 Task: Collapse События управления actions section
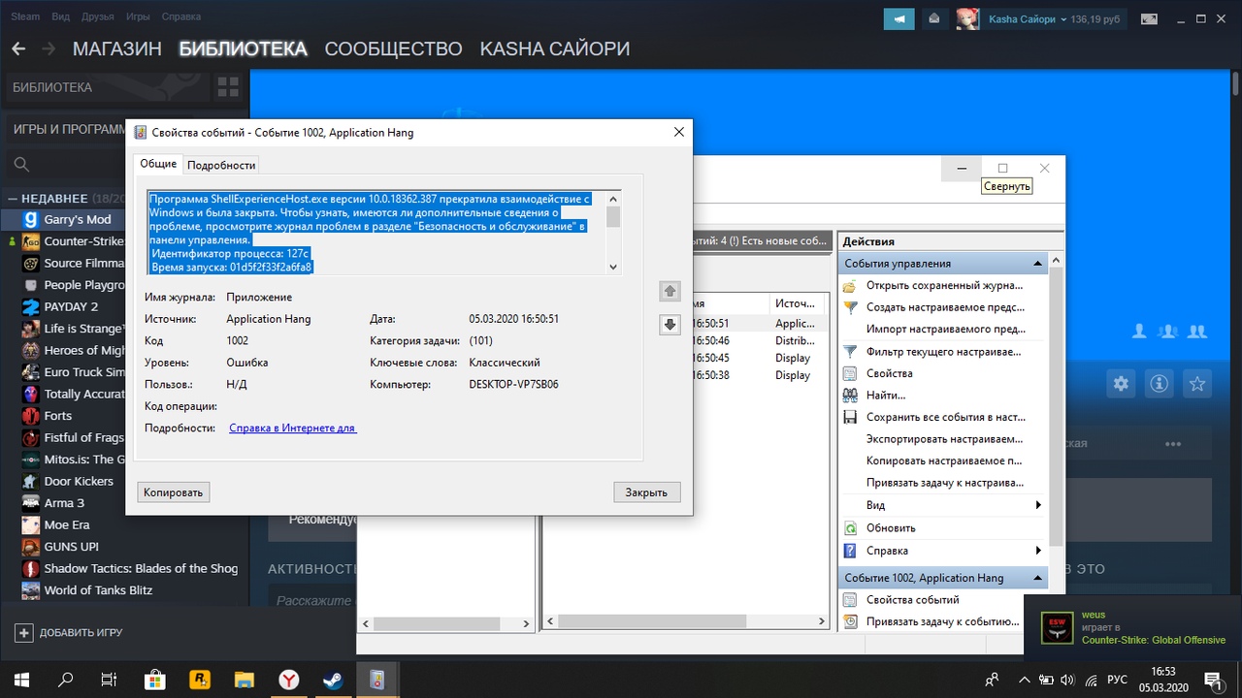(x=1038, y=264)
